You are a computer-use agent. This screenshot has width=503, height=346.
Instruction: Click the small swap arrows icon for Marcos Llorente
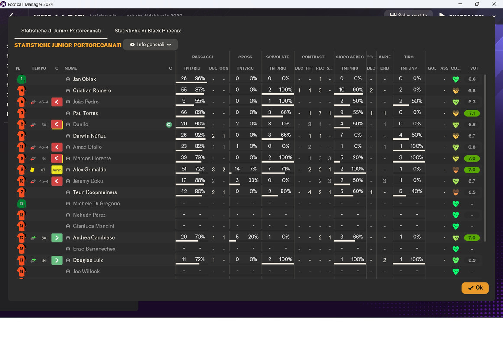point(33,159)
